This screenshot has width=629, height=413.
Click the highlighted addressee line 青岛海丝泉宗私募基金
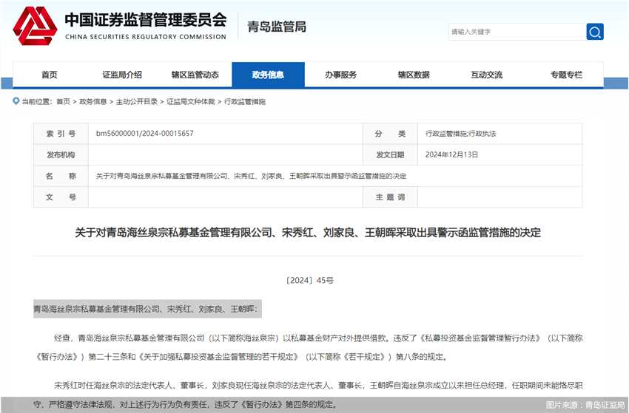tap(147, 309)
